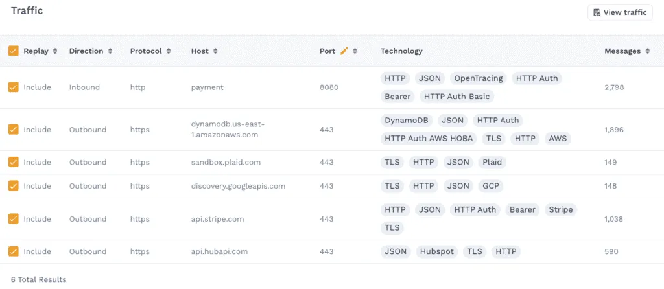Image resolution: width=664 pixels, height=289 pixels.
Task: Click the Hubspot technology tag
Action: point(436,252)
